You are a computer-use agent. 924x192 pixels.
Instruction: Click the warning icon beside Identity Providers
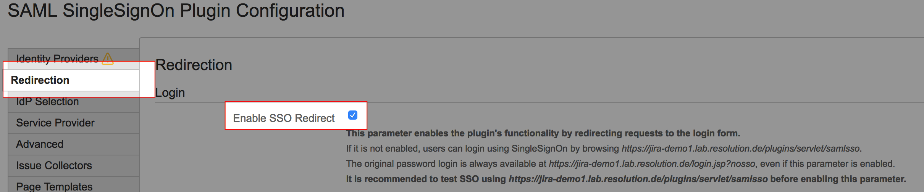(x=108, y=59)
